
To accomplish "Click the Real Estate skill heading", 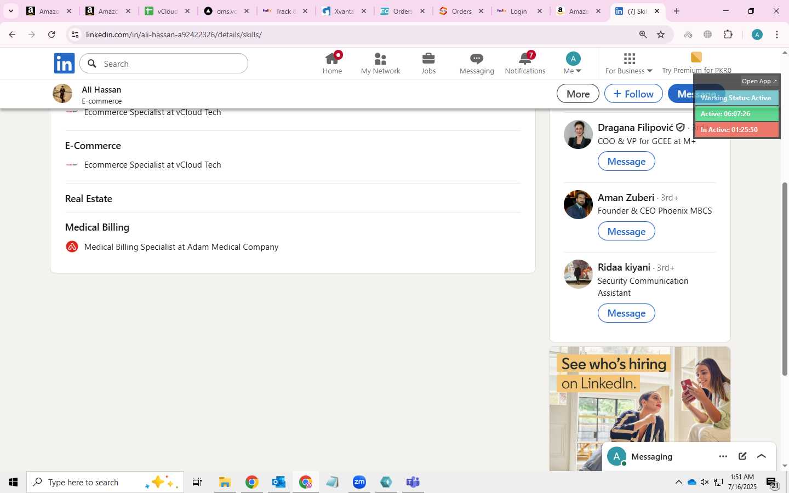I will (89, 198).
